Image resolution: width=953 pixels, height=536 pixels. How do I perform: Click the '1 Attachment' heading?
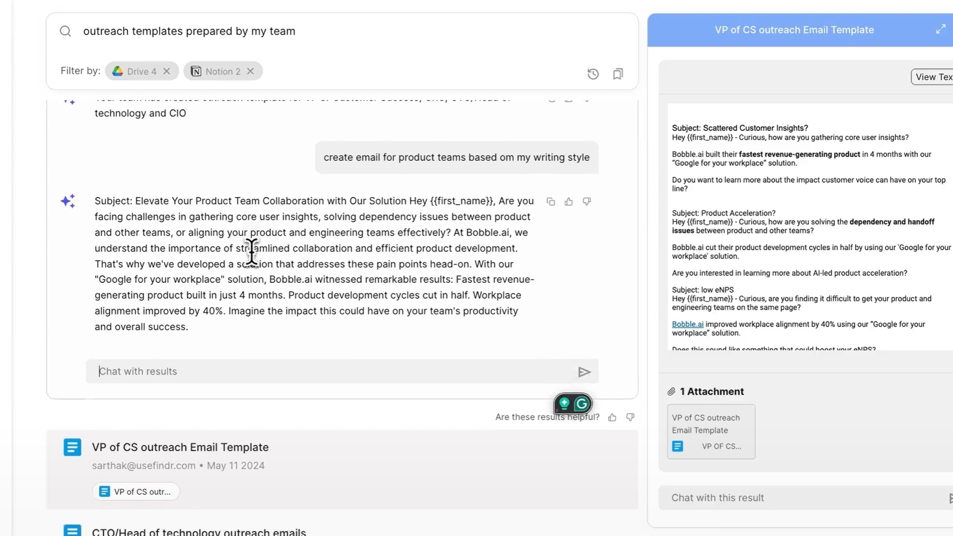pos(712,392)
